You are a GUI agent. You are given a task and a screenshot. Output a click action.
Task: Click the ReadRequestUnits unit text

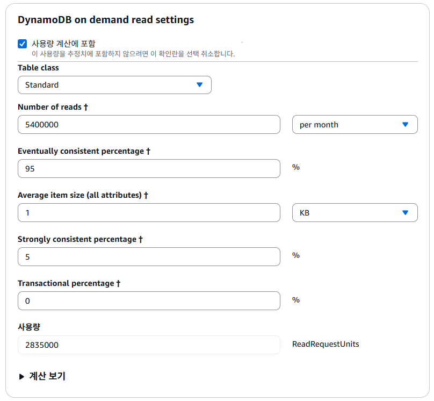point(325,344)
